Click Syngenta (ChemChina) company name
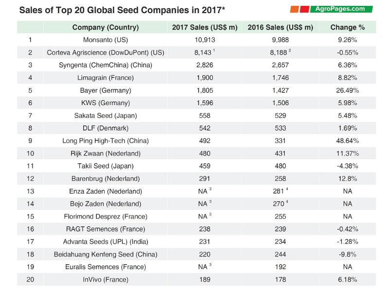The height and width of the screenshot is (290, 388). pos(105,65)
